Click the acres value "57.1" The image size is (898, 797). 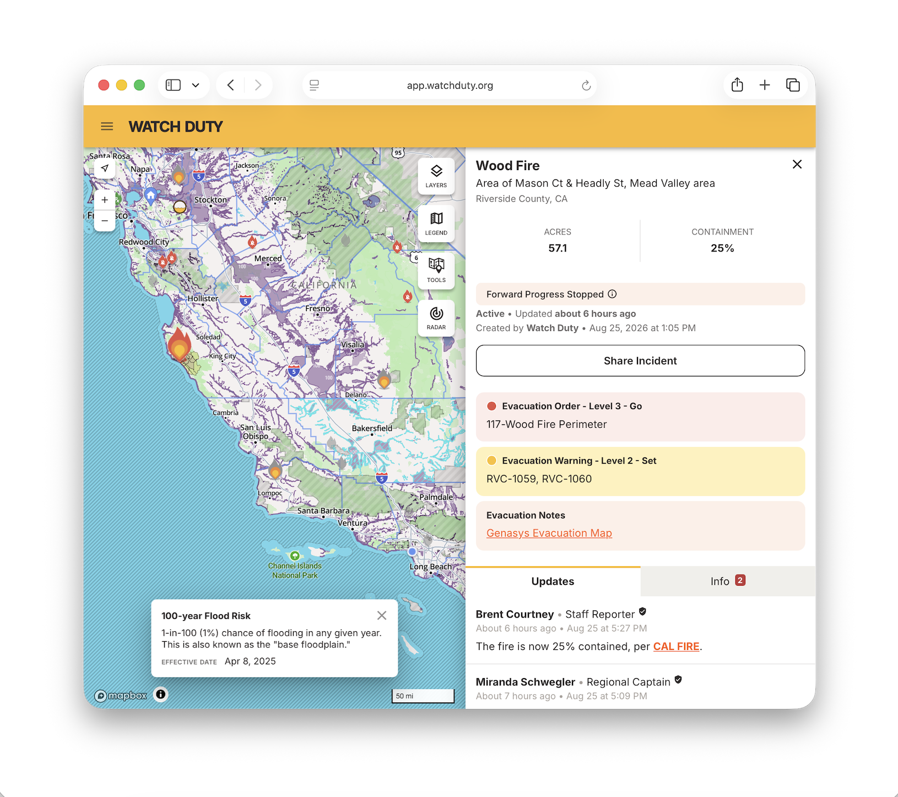click(558, 248)
